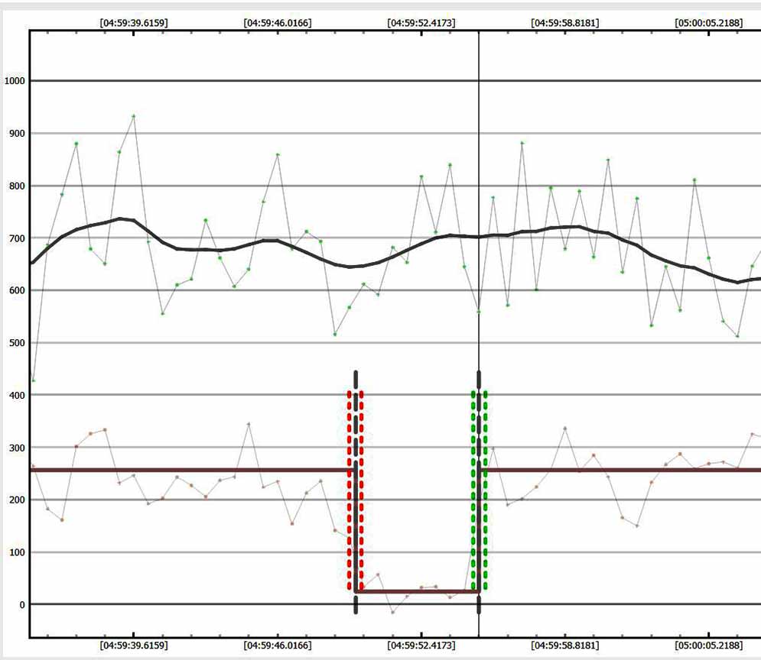Image resolution: width=761 pixels, height=660 pixels.
Task: Click the thick black smoothed trend curve's peak
Action: point(120,218)
